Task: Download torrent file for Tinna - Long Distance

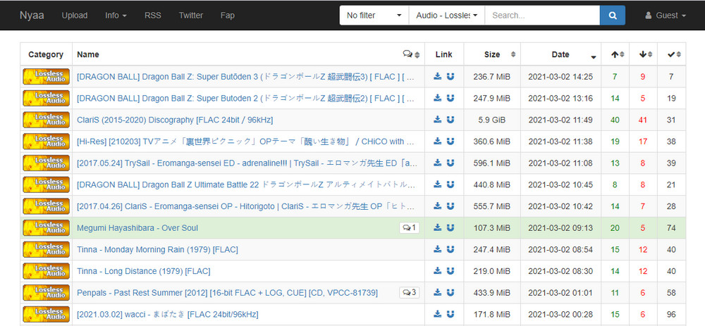Action: pos(437,271)
